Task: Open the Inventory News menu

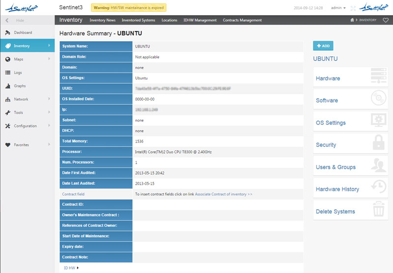Action: coord(103,20)
